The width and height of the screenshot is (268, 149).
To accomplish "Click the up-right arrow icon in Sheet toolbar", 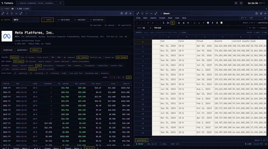I will tap(194, 23).
